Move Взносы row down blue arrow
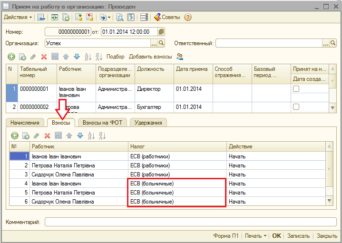Viewport: 342px width, 243px height. pyautogui.click(x=80, y=136)
